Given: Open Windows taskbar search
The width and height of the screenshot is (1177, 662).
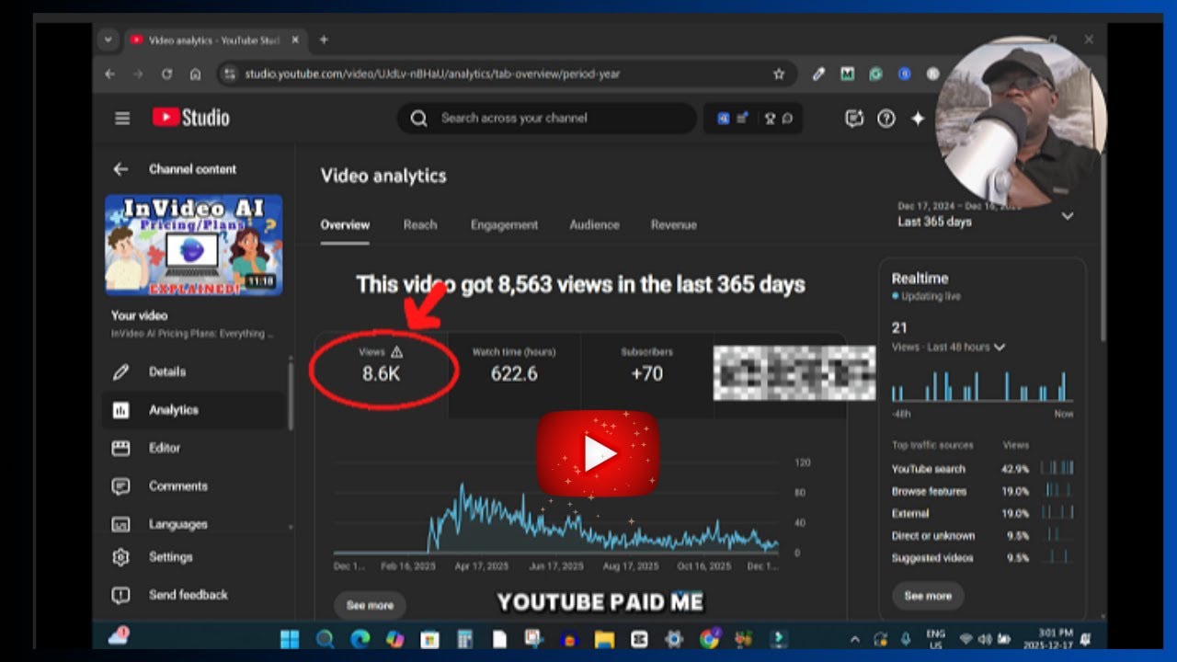Looking at the screenshot, I should [325, 638].
